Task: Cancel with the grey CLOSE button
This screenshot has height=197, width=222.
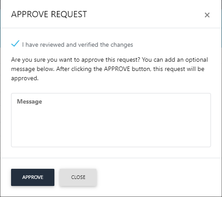Action: [x=78, y=177]
